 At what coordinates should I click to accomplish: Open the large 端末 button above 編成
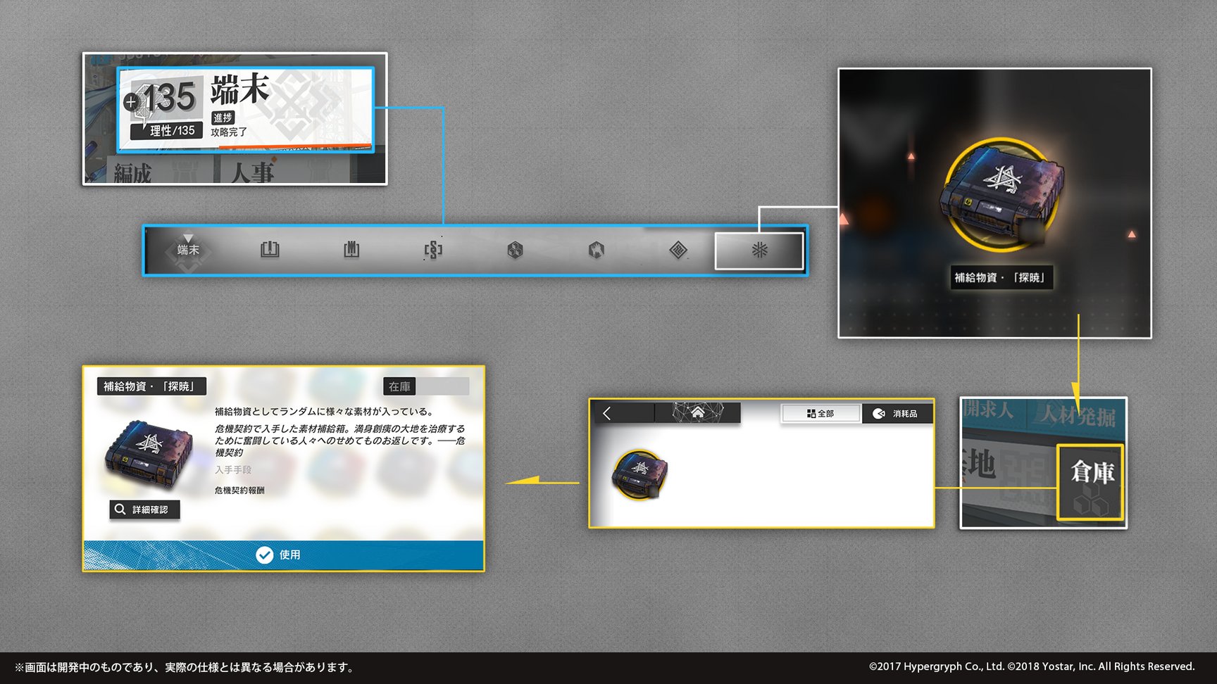(x=245, y=109)
